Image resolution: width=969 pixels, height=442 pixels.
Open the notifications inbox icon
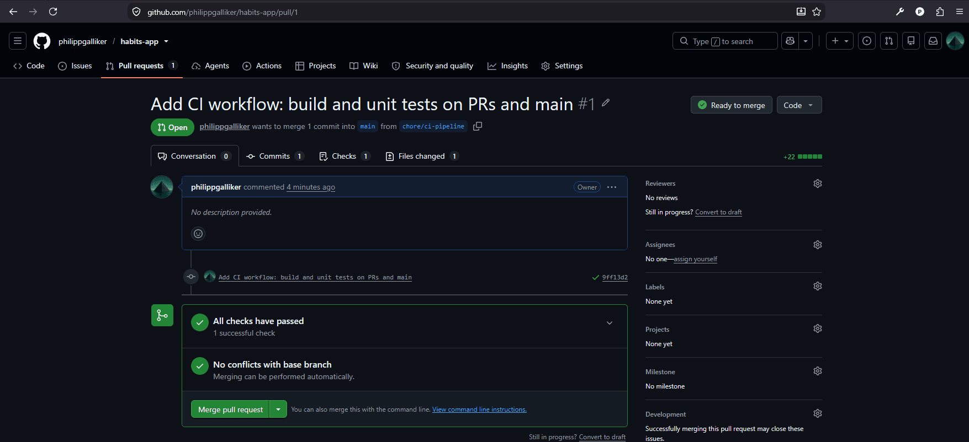tap(933, 41)
